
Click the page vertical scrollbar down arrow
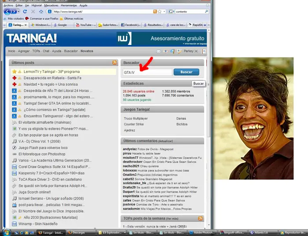(209, 225)
